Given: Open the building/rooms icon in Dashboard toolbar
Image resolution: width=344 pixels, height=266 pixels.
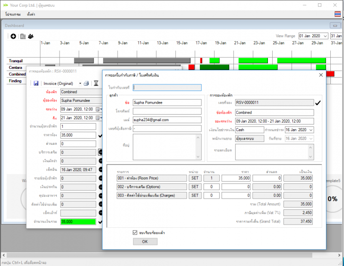Looking at the screenshot, I should pos(22,36).
